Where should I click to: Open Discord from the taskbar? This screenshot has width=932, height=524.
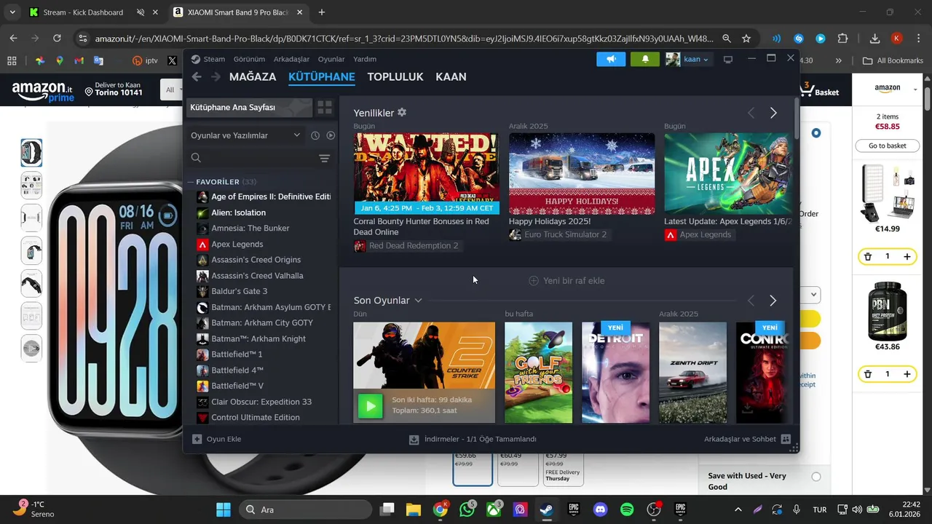pos(600,509)
